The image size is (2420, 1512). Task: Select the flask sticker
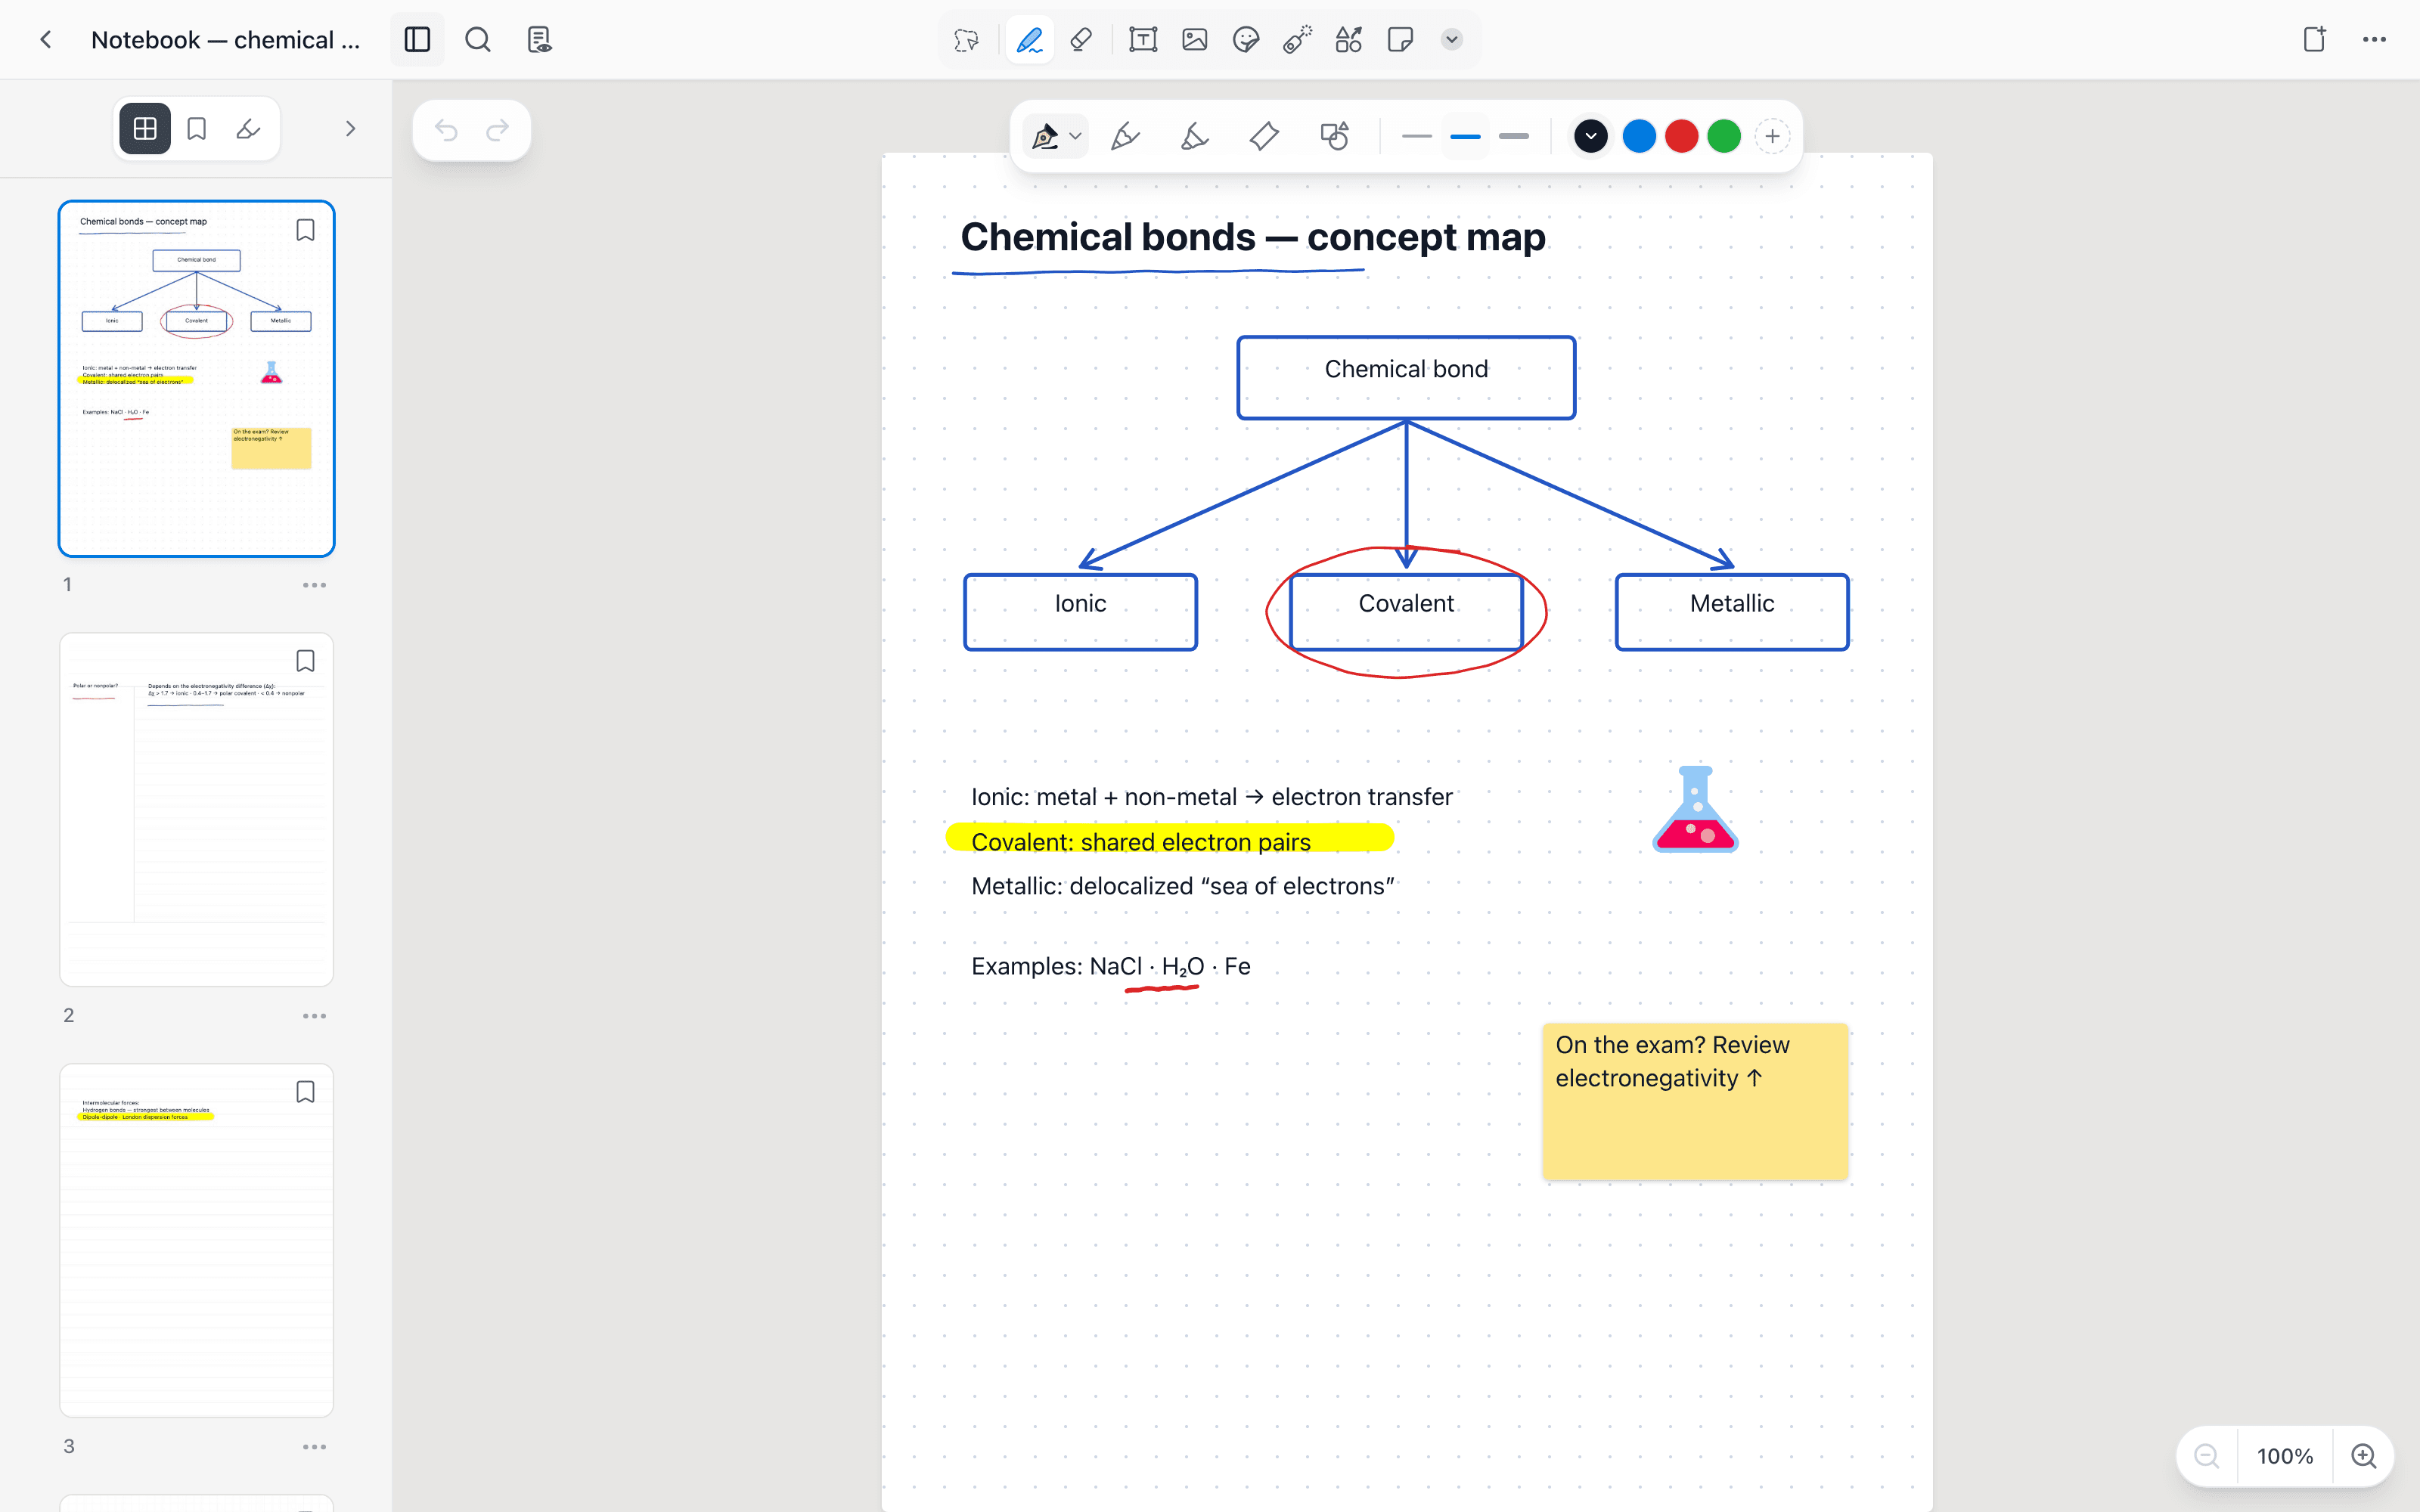[x=1695, y=809]
